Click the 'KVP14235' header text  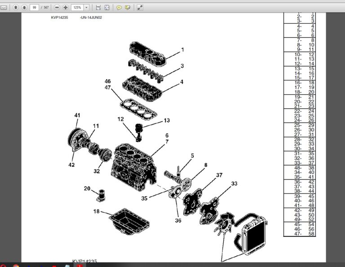tap(59, 18)
